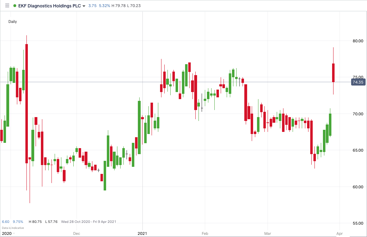Click the 2020 date axis label
Image resolution: width=367 pixels, height=237 pixels.
(7, 233)
